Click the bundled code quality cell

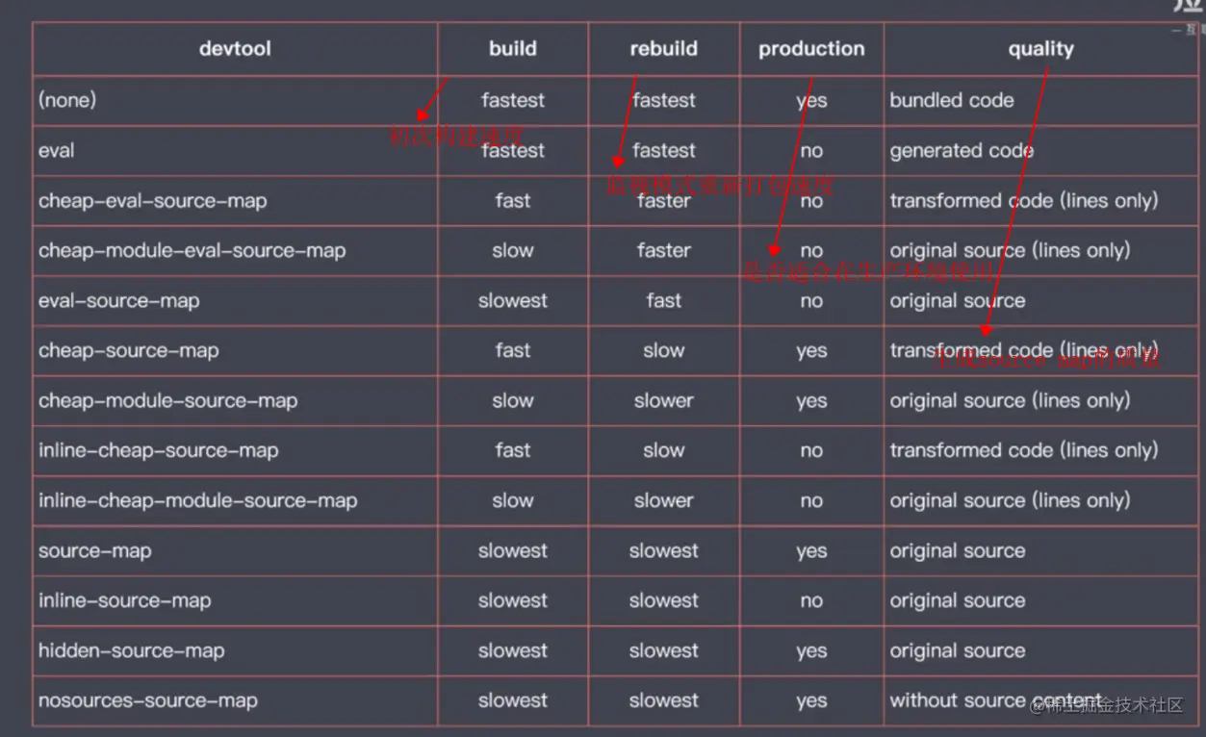coord(951,100)
